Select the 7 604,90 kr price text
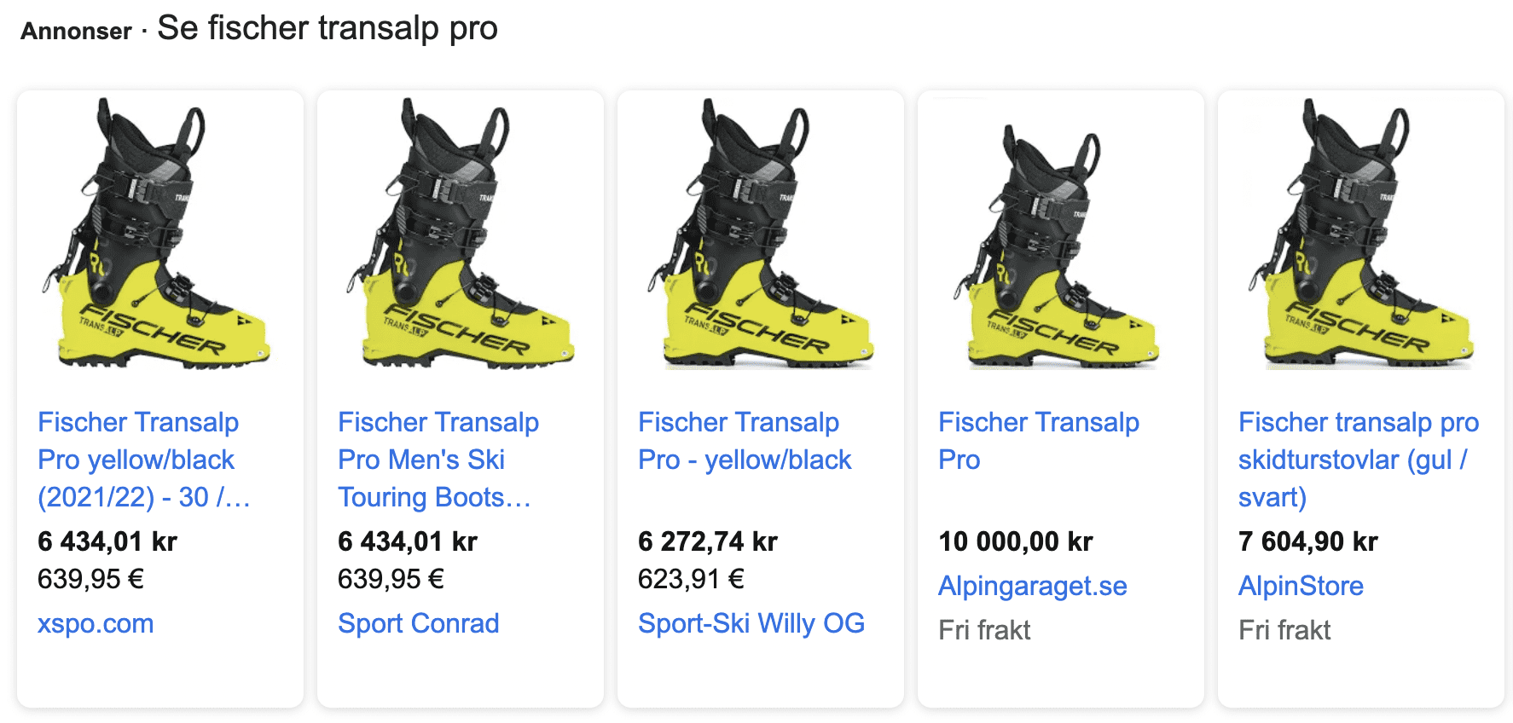The height and width of the screenshot is (723, 1513). [x=1307, y=541]
